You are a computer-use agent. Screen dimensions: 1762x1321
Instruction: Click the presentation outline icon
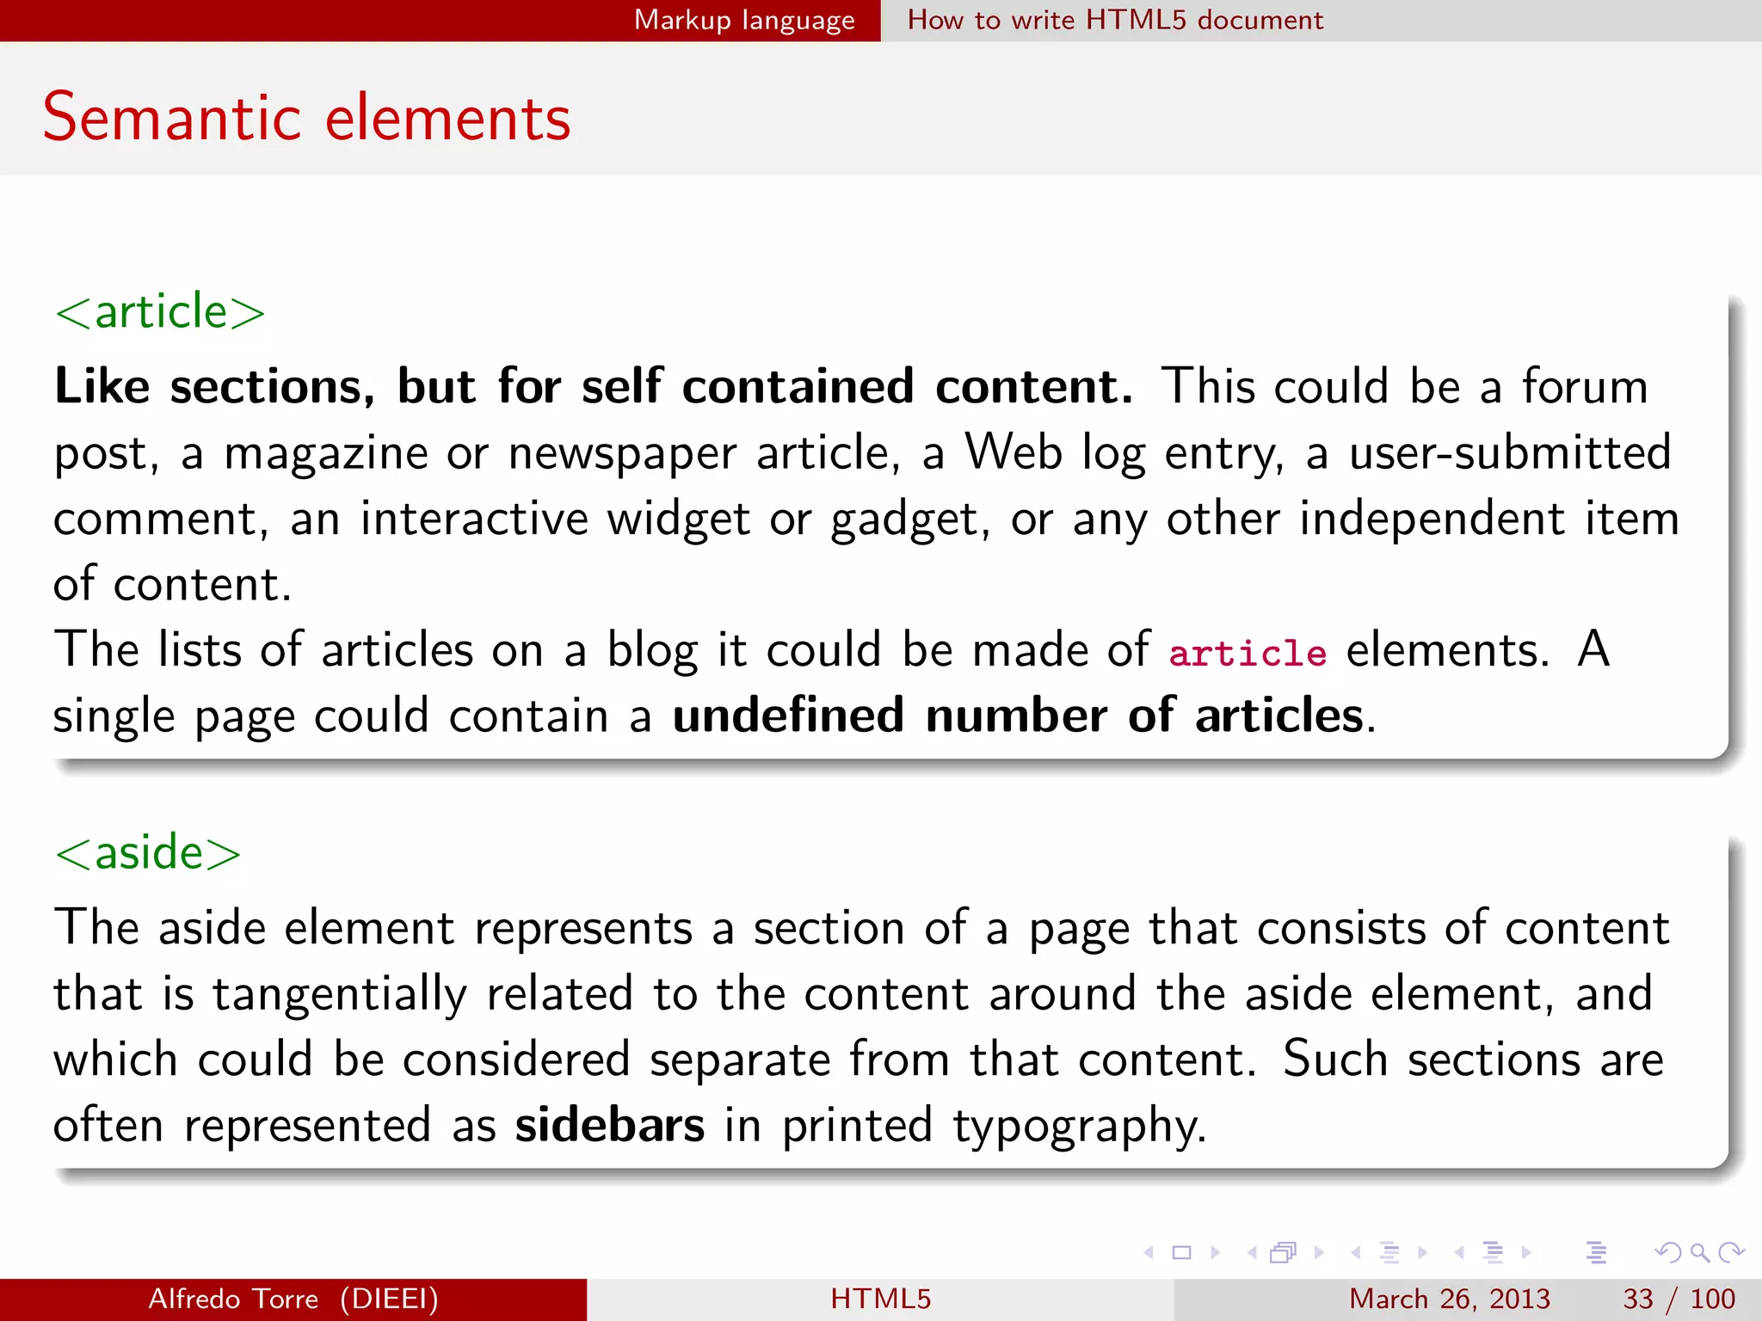[1597, 1253]
